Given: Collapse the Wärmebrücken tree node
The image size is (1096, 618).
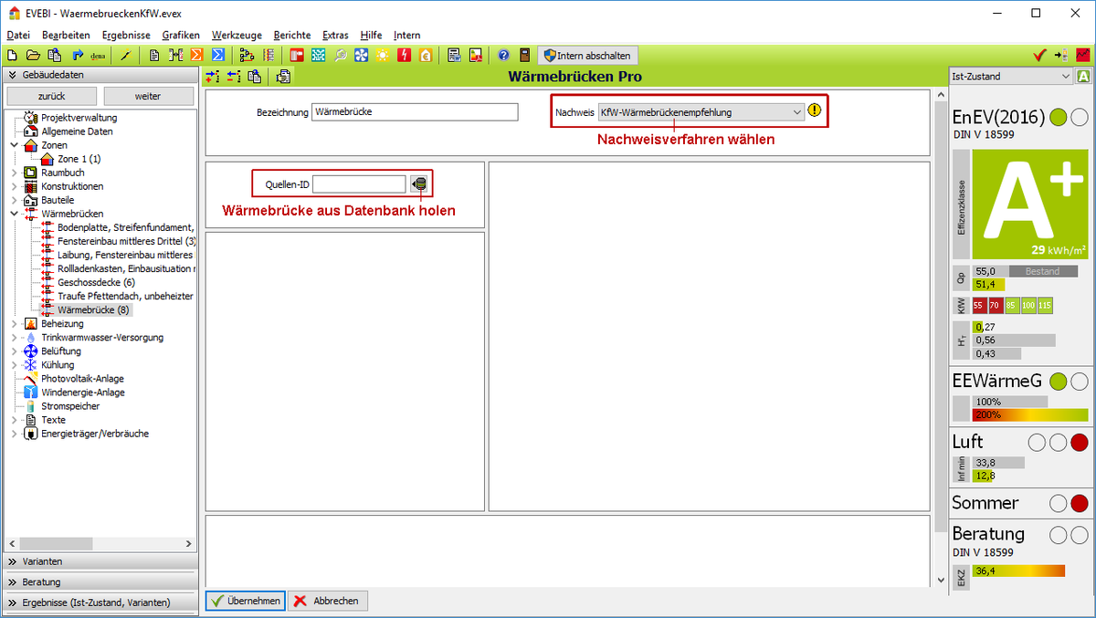Looking at the screenshot, I should 14,214.
